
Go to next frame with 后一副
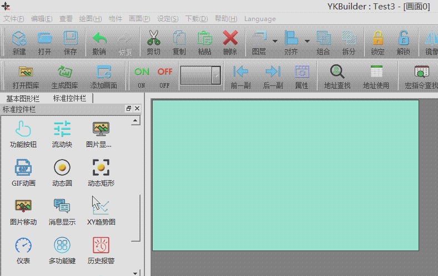coord(273,72)
